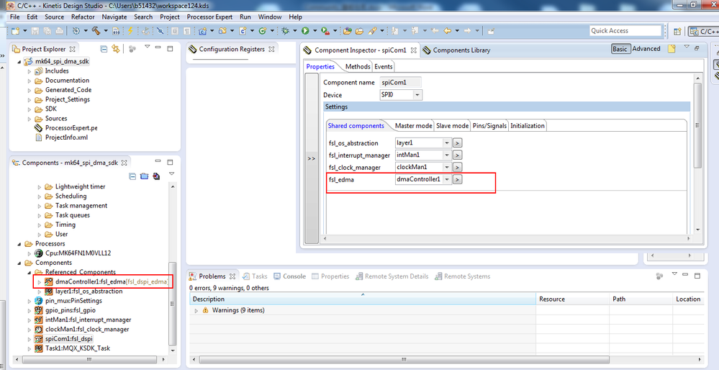
Task: Click the generate code icon in Components view
Action: point(156,176)
